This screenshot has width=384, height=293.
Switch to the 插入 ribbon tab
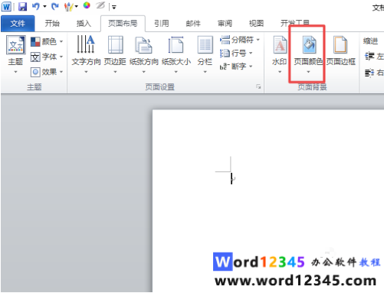pos(84,24)
